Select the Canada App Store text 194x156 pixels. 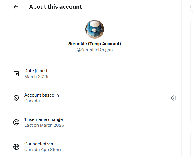click(x=43, y=150)
